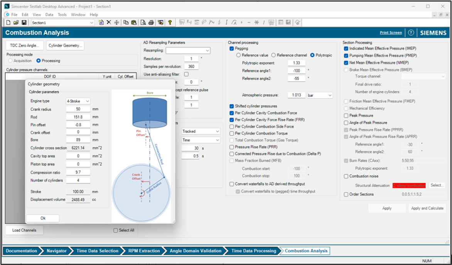This screenshot has height=265, width=452.
Task: Click the Apply and Calculate button
Action: (427, 208)
